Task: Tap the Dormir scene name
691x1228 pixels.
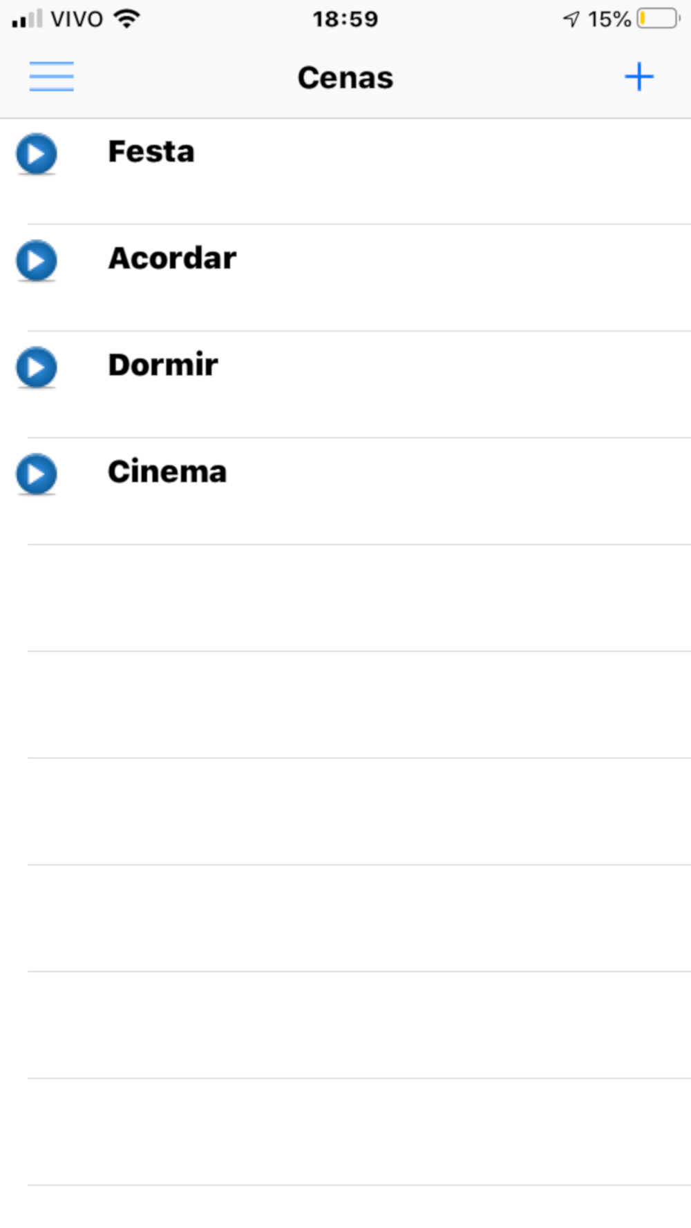Action: tap(163, 365)
